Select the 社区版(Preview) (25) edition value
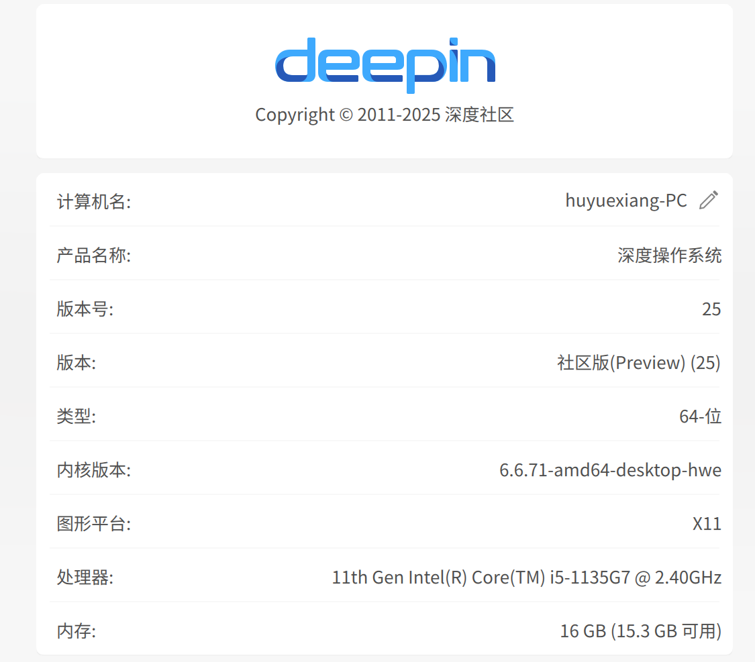The width and height of the screenshot is (755, 662). [x=639, y=363]
